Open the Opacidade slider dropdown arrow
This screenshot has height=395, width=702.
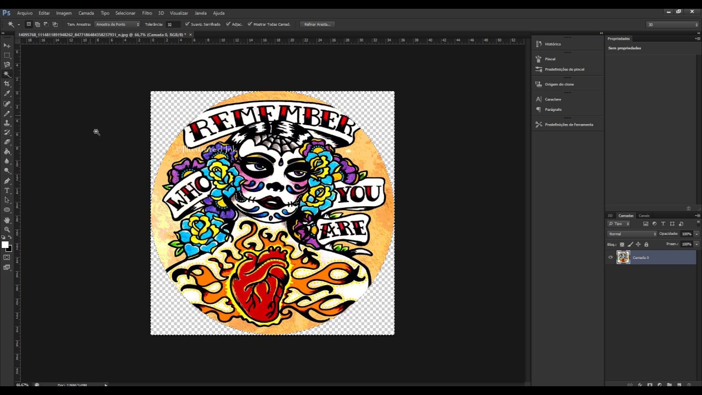(x=697, y=234)
